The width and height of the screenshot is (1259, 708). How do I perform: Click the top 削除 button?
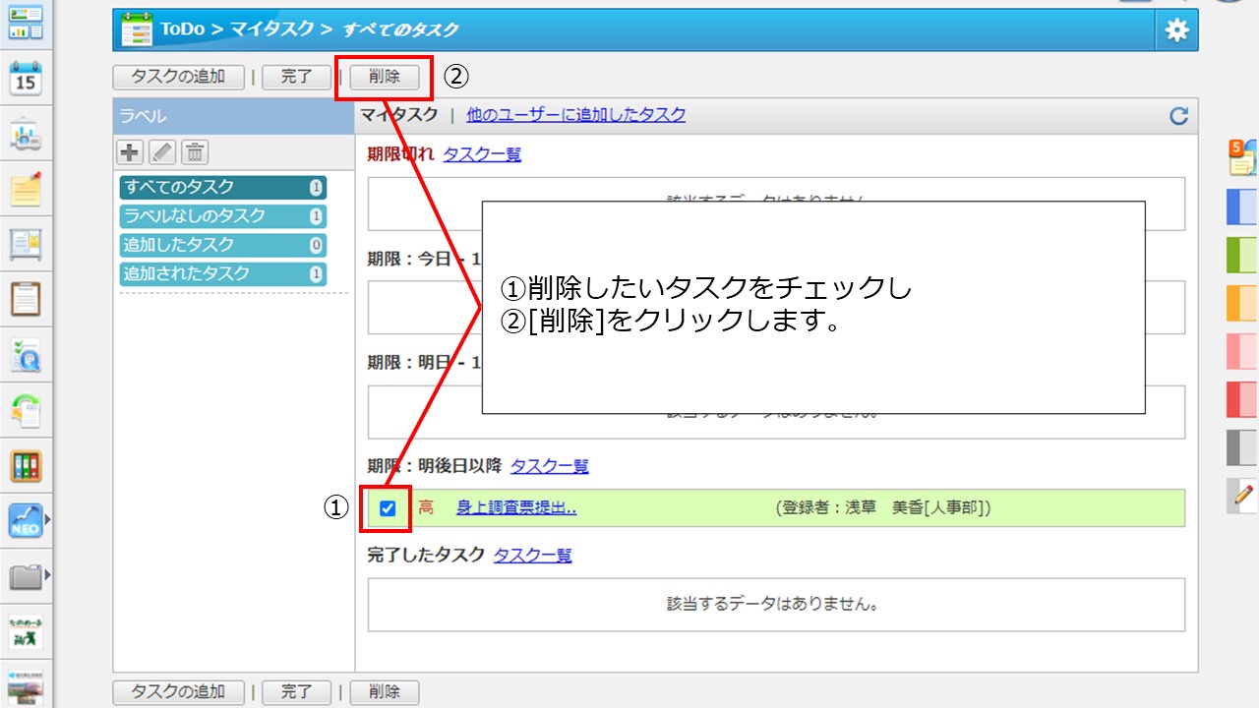click(385, 77)
